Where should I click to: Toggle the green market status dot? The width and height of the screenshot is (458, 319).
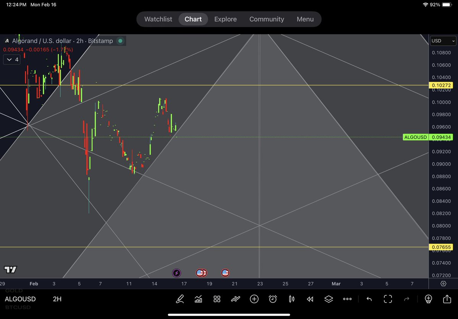click(x=120, y=41)
